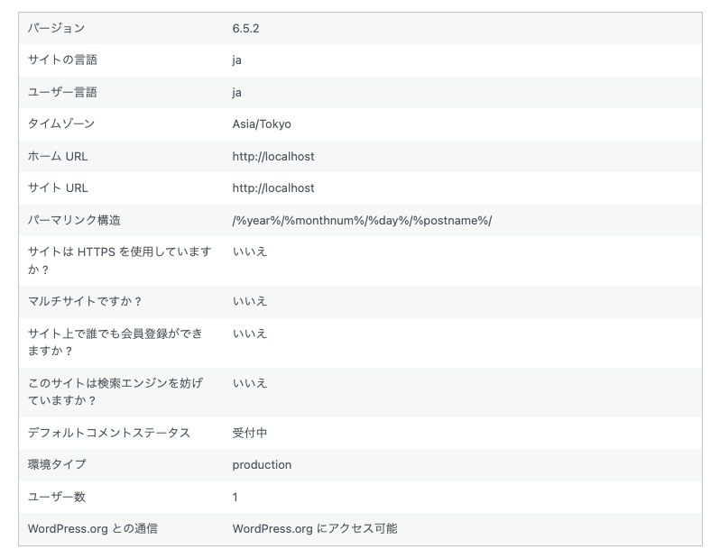
Task: Click the 環境タイプ row label
Action: click(x=57, y=464)
